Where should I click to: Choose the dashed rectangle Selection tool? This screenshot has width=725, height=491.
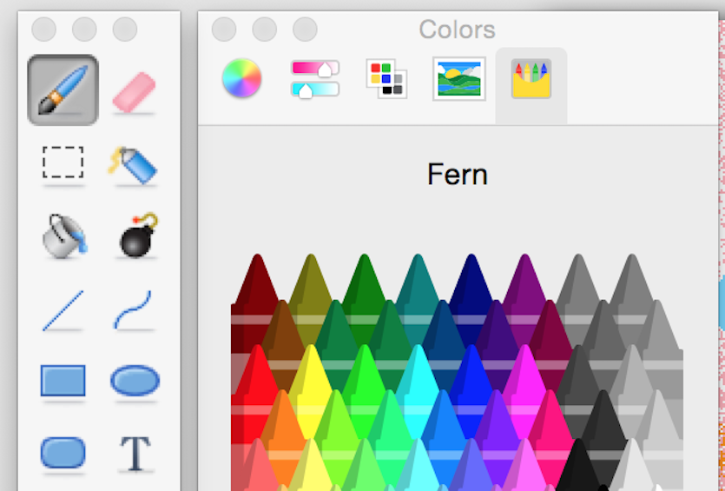(x=63, y=163)
